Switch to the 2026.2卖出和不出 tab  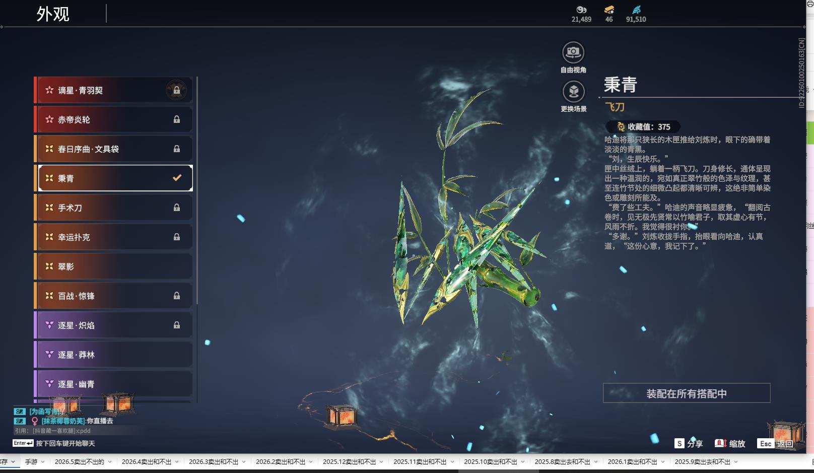(281, 461)
